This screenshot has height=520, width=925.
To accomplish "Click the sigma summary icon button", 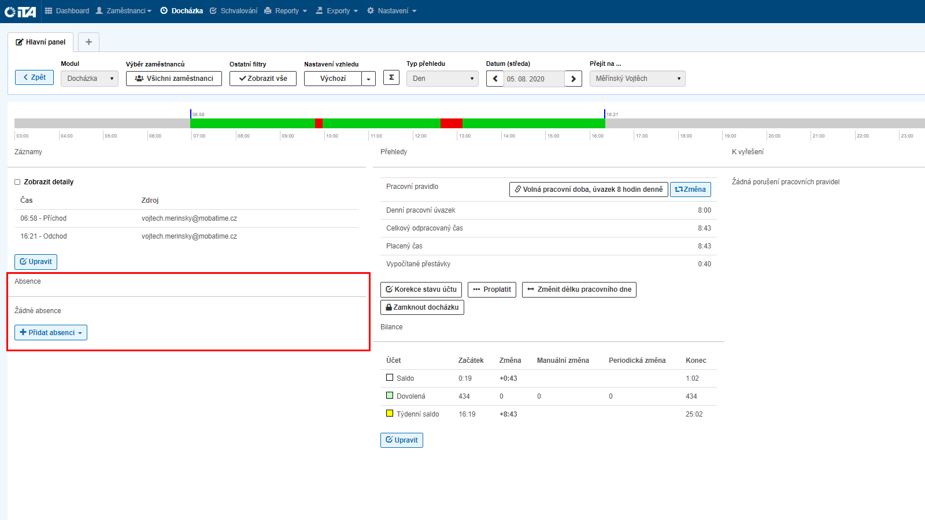I will click(x=391, y=77).
